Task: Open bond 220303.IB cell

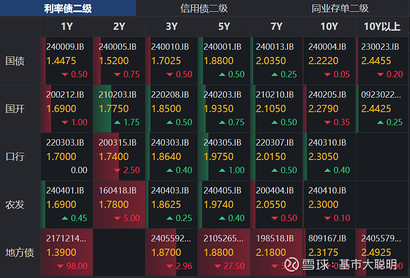Action: tap(67, 156)
